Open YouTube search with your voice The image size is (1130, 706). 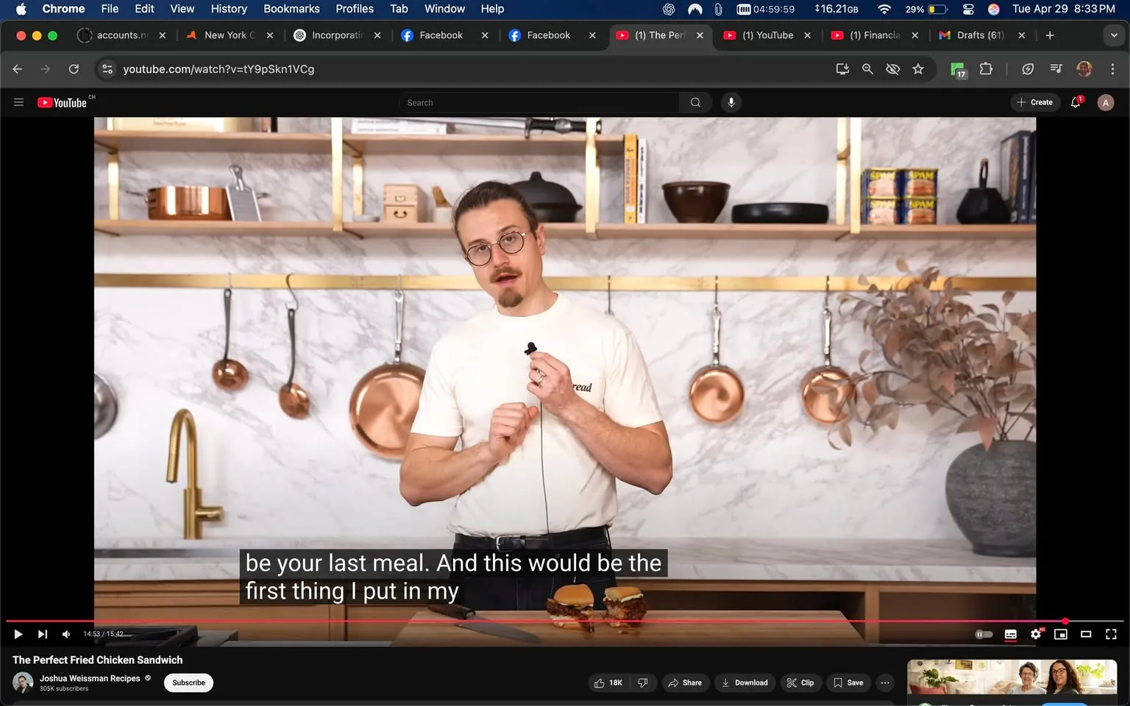click(731, 102)
